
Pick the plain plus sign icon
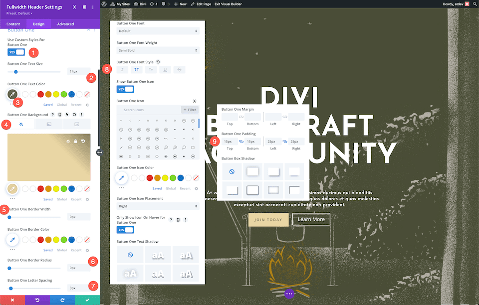pos(184,139)
